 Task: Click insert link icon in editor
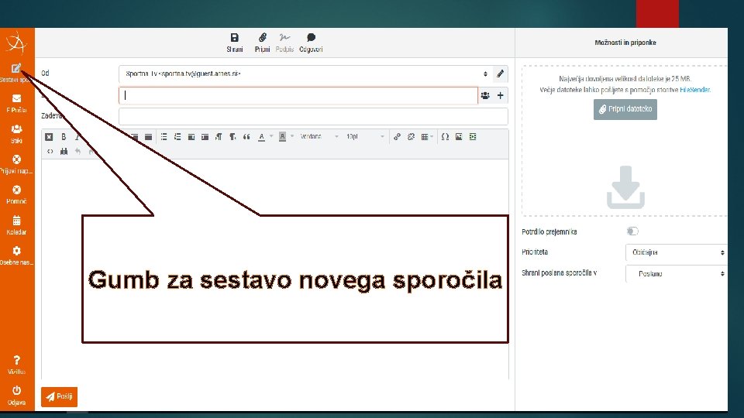tap(397, 137)
